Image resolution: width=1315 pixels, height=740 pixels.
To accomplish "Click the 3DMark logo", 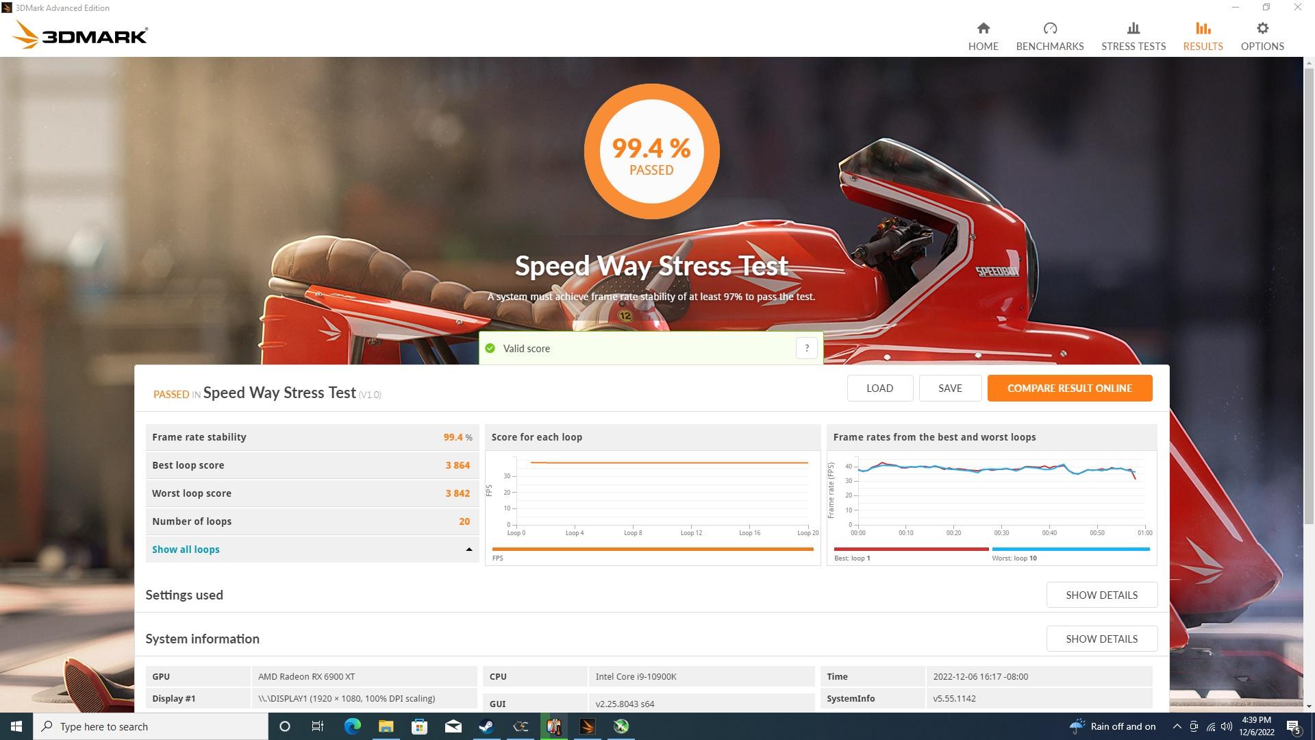I will [x=81, y=35].
